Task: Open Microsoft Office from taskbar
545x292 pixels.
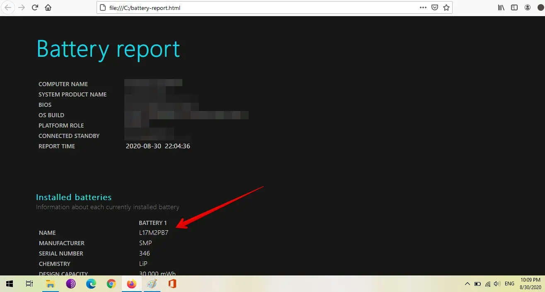Action: pos(172,284)
